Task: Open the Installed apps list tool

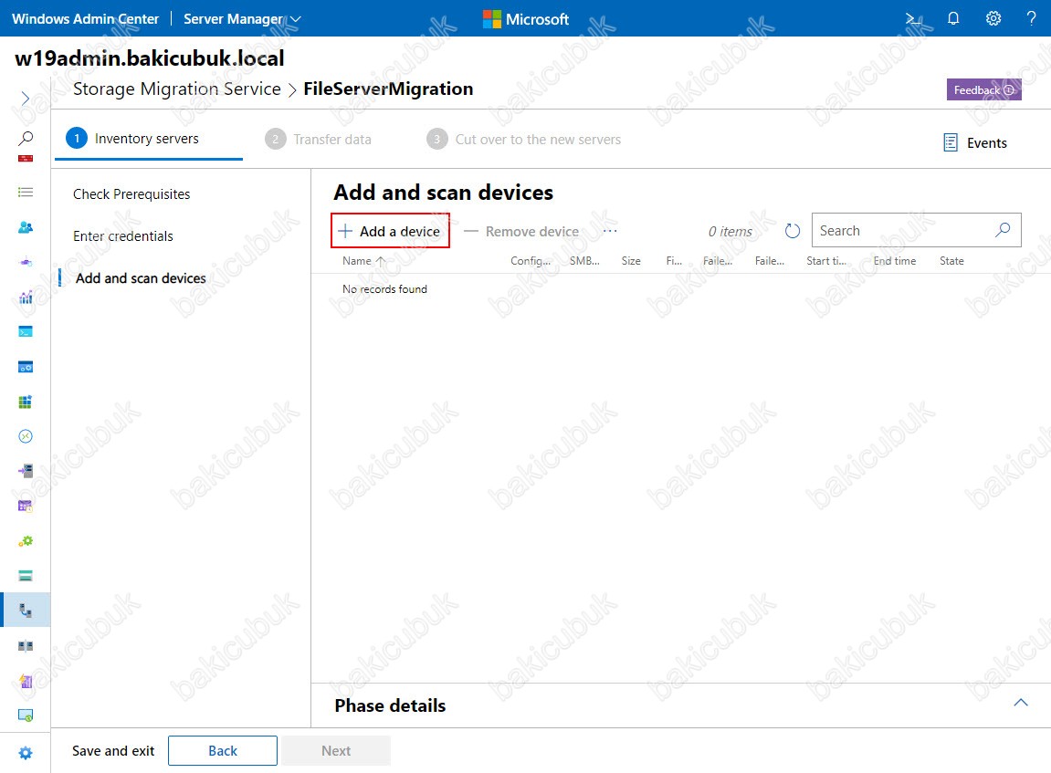Action: [26, 193]
